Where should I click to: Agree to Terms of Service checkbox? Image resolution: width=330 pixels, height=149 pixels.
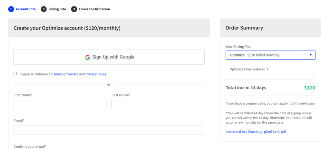[15, 74]
